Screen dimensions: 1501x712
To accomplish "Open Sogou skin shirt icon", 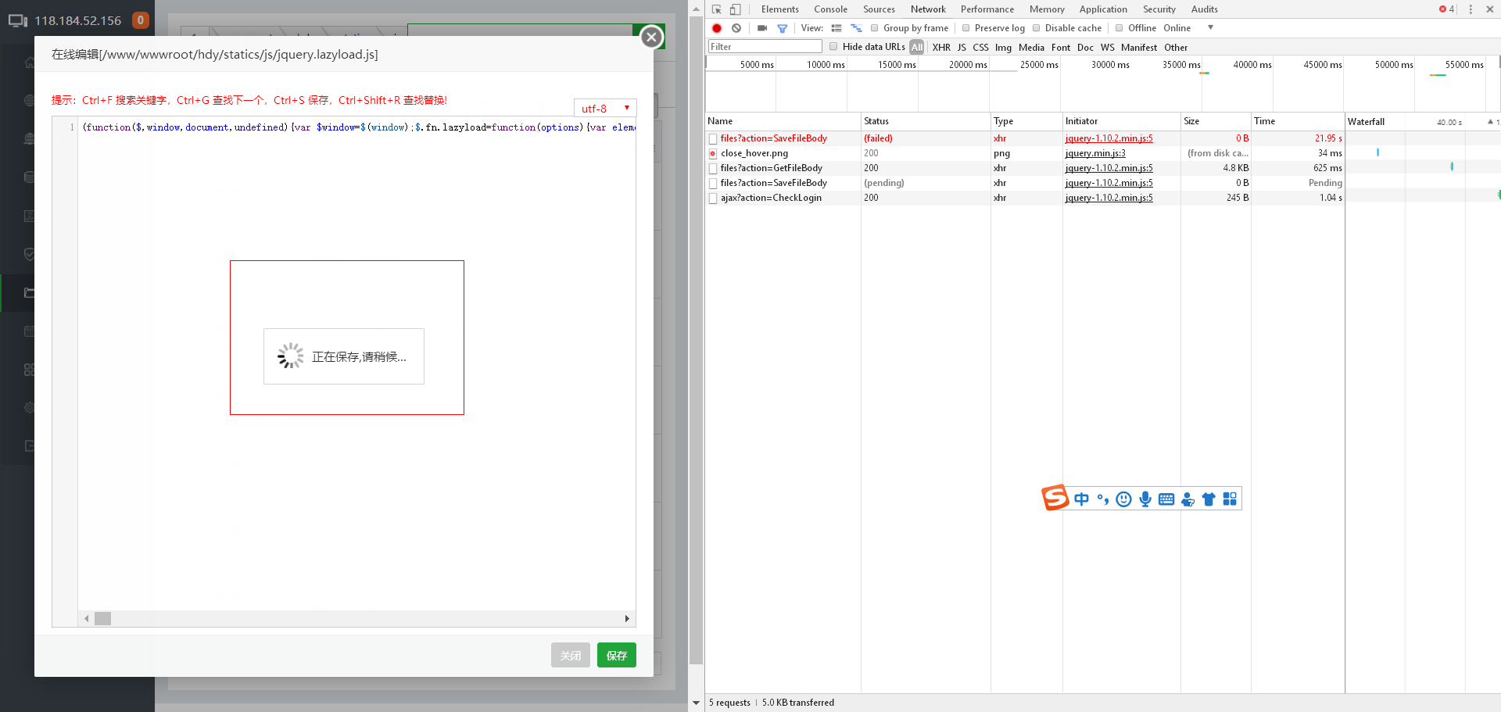I will coord(1209,499).
